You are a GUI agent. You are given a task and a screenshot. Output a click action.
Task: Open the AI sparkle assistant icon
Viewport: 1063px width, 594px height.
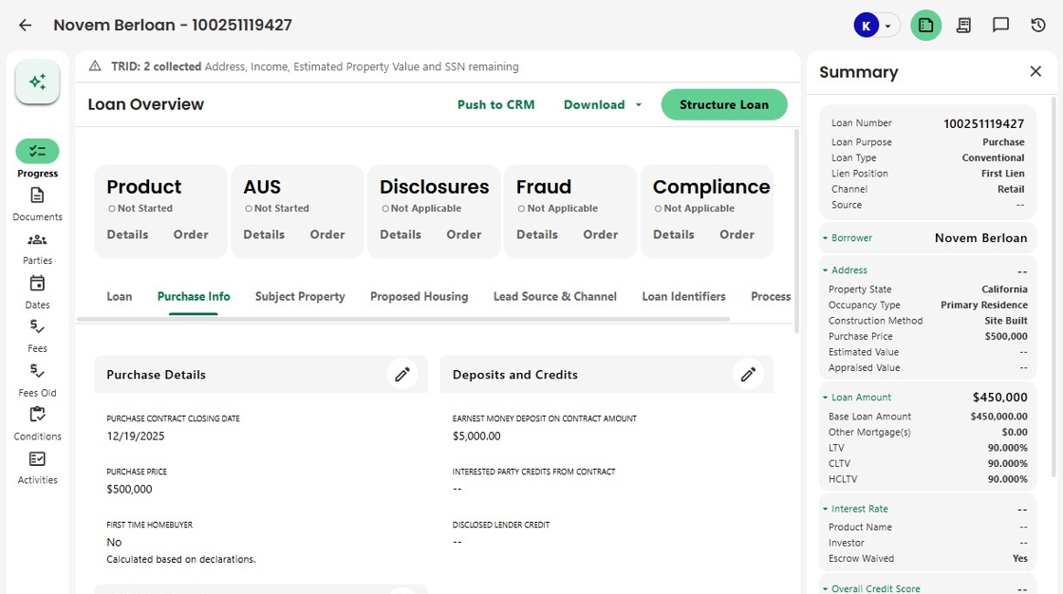pyautogui.click(x=37, y=83)
